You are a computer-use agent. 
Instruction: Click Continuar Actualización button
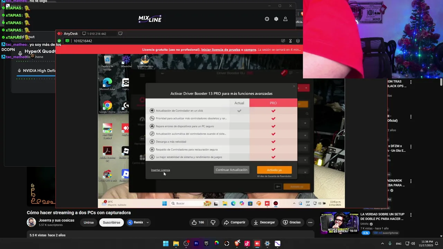click(232, 170)
